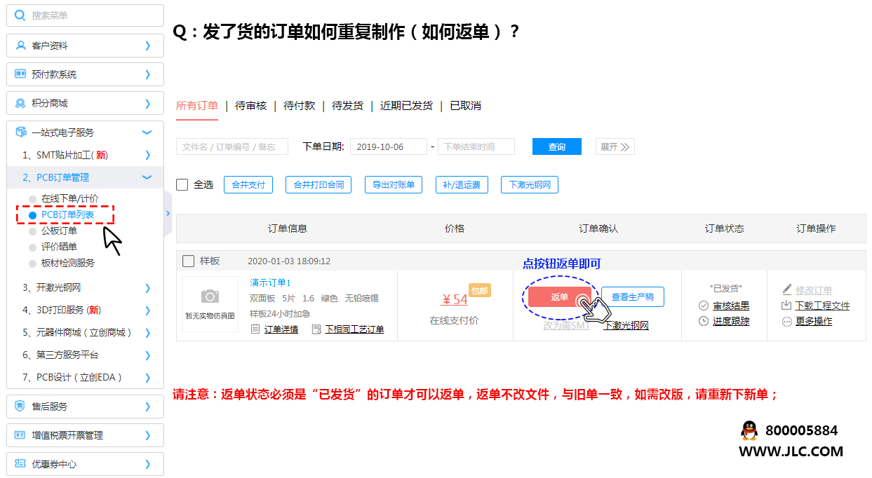The image size is (872, 478).
Task: Click the red 返单 button
Action: (559, 296)
